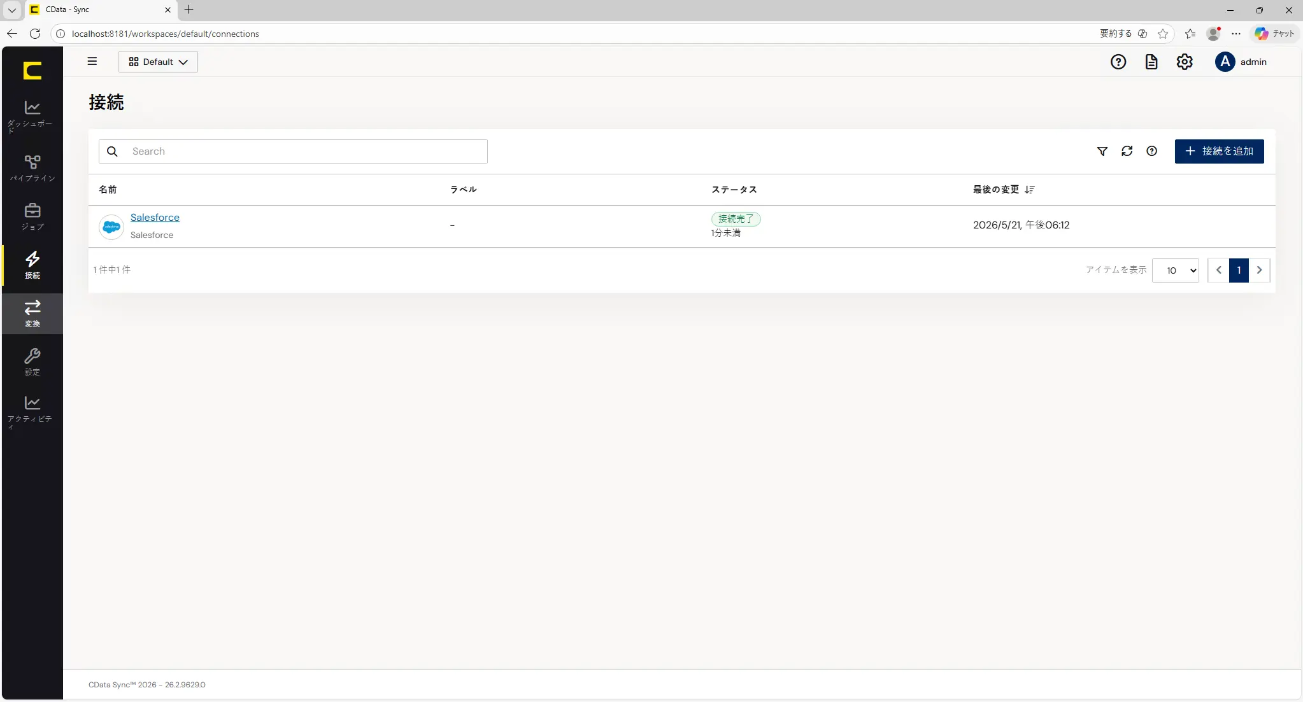Click the 接続完了 status badge
Screen dimensions: 1303x702
pyautogui.click(x=736, y=219)
